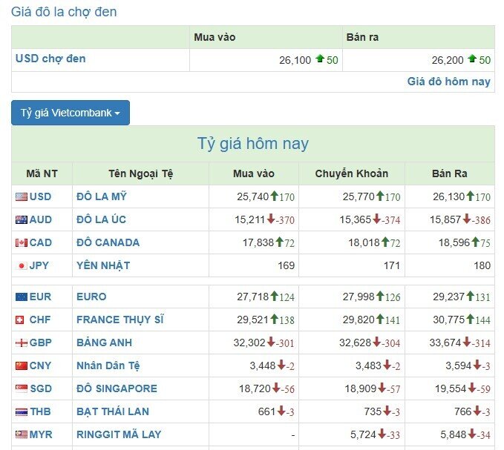Open the YÊN NHẬT currency link

tap(103, 265)
